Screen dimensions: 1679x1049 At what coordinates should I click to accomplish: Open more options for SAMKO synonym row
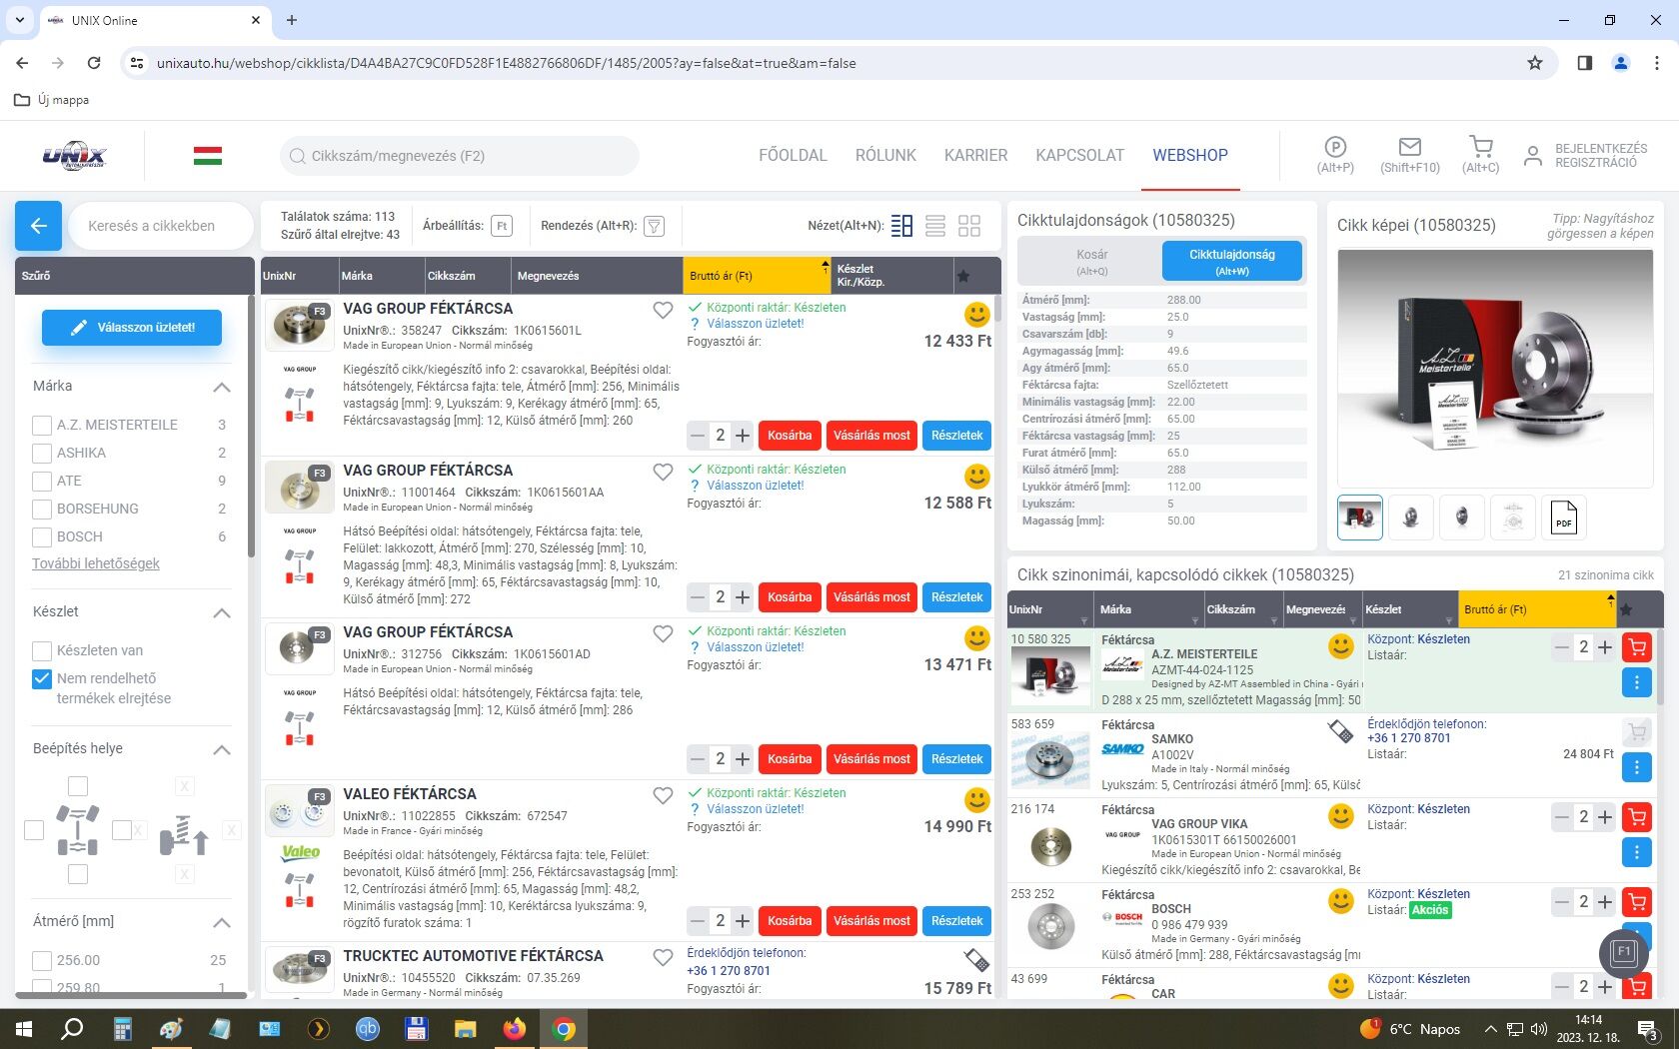click(1636, 767)
